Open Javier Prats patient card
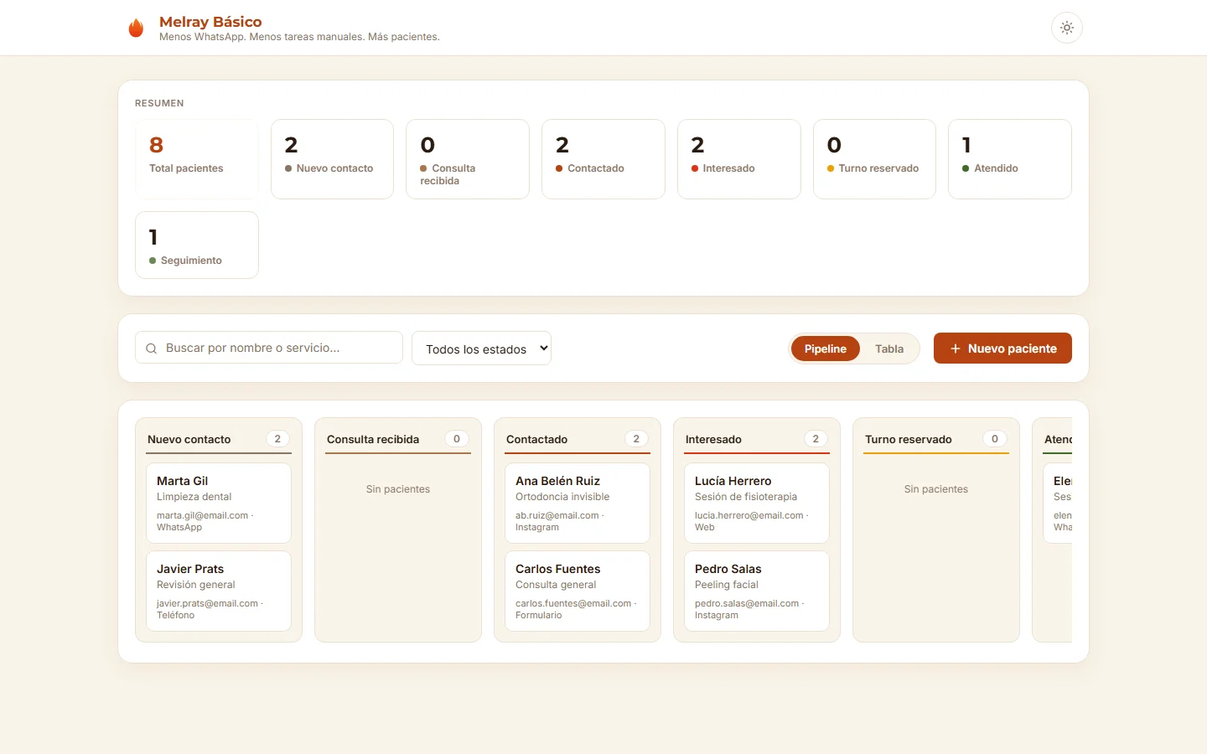The height and width of the screenshot is (754, 1207). (x=219, y=591)
